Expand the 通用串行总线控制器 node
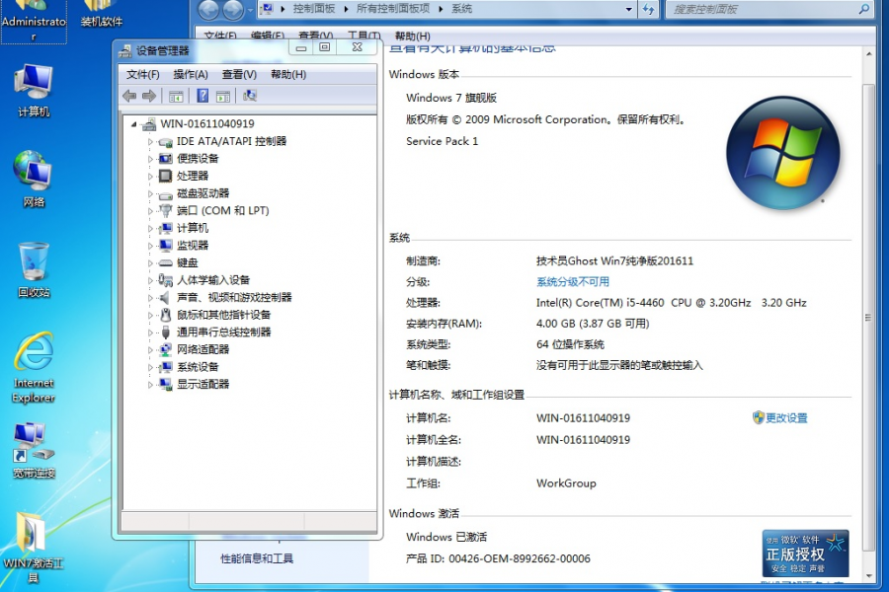Viewport: 889px width, 592px height. point(150,333)
